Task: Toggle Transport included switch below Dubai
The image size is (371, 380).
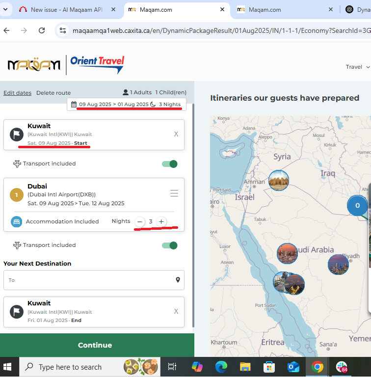Action: pos(170,245)
